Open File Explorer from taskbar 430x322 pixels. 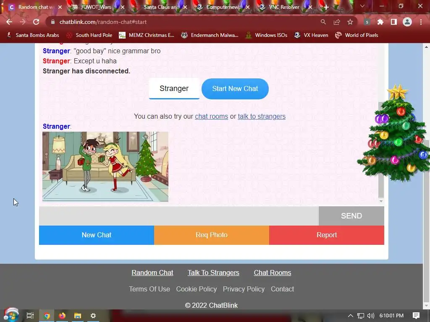pos(78,316)
